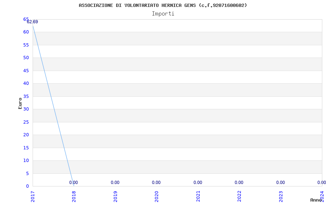Image resolution: width=326 pixels, height=204 pixels.
Task: Click the 0.00 value above 2023
Action: [x=280, y=182]
